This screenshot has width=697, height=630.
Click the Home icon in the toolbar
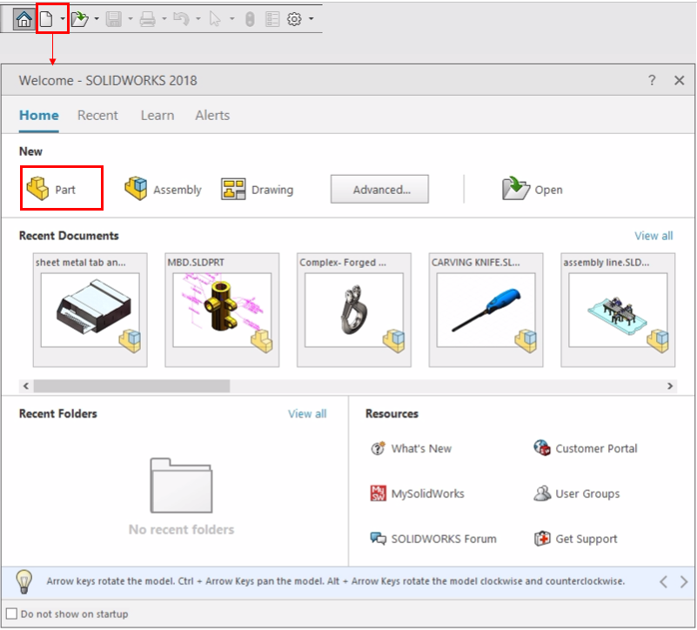(x=23, y=19)
